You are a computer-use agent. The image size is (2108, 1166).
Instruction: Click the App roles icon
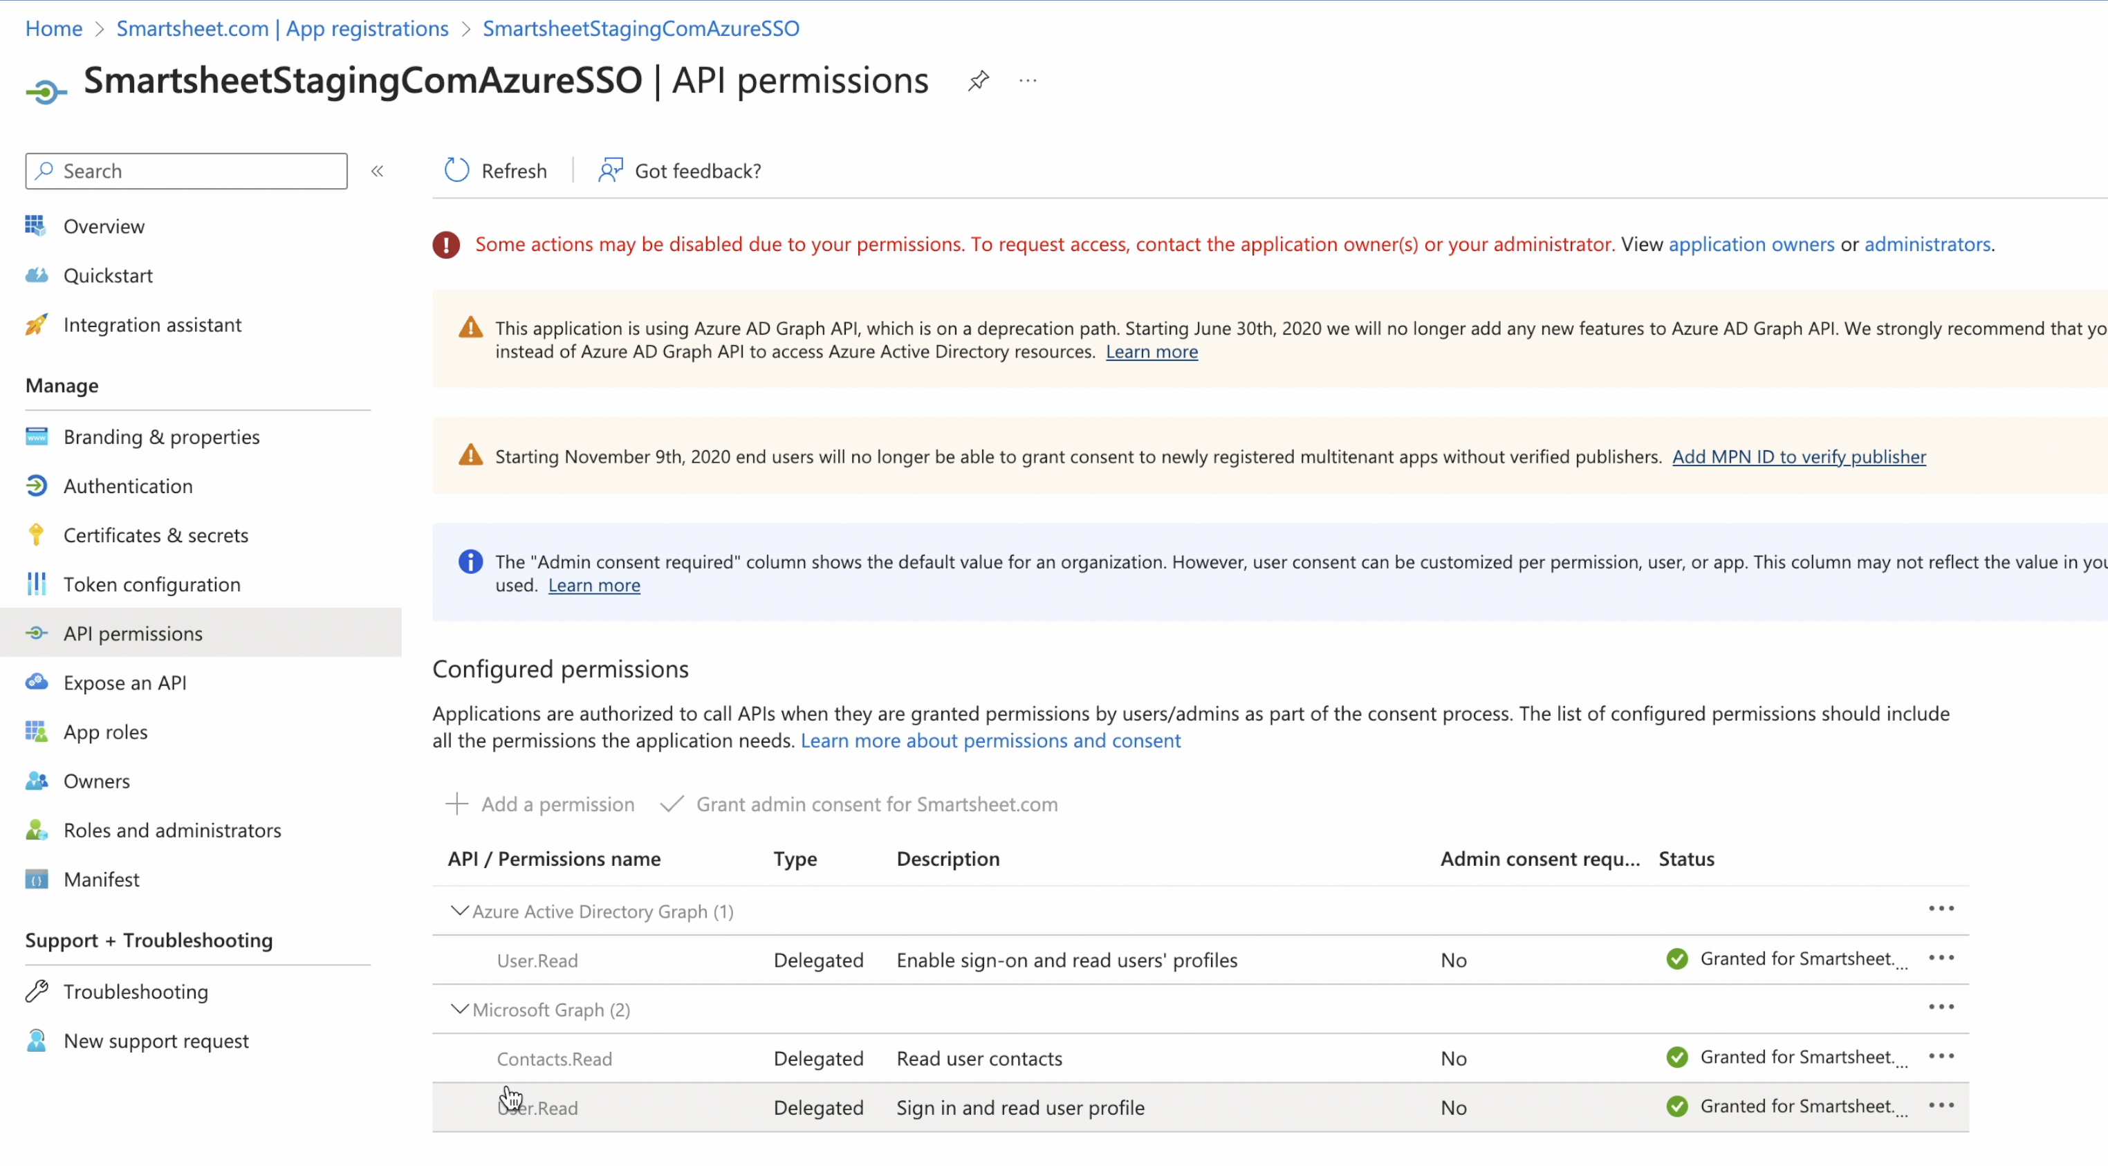click(x=36, y=731)
